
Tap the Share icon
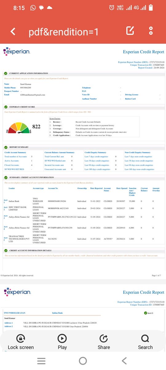click(x=104, y=339)
